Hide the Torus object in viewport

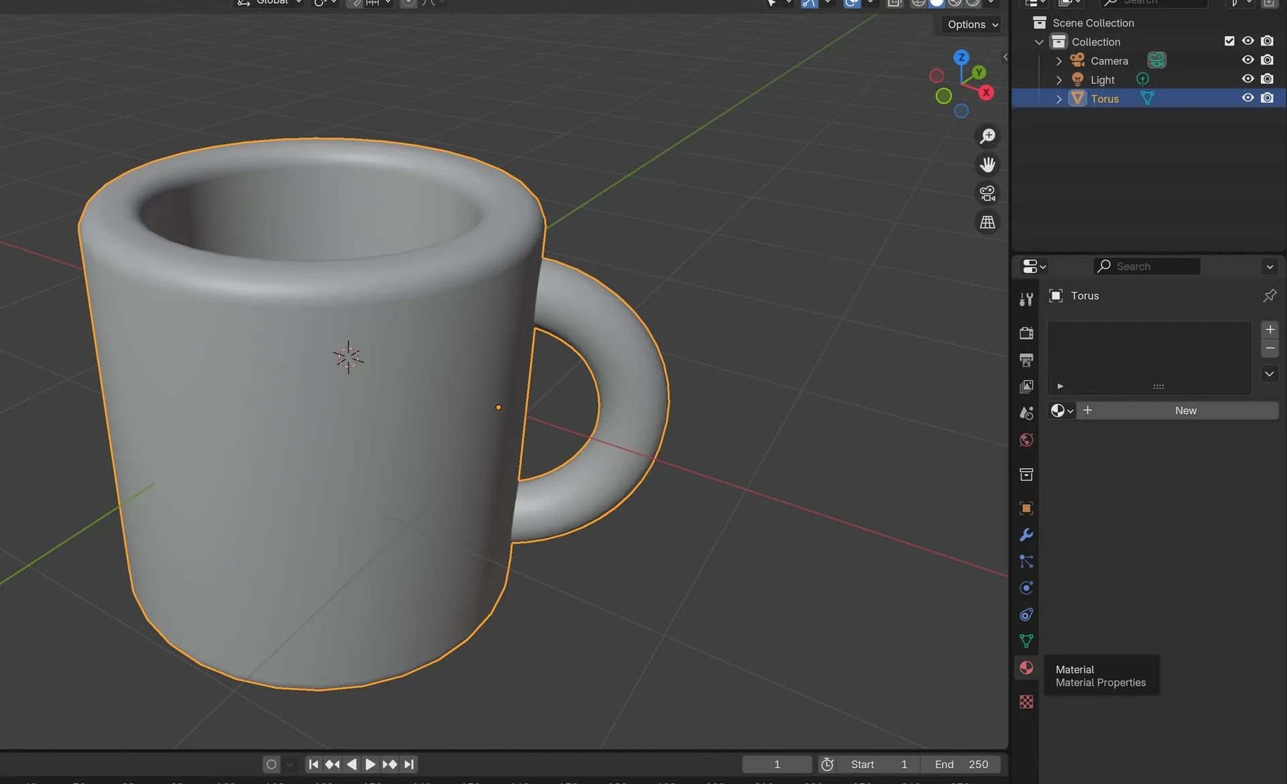[1247, 98]
